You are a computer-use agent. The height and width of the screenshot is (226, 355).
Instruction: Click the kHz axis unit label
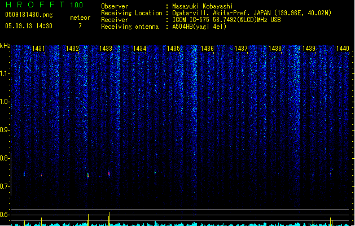tap(5, 46)
